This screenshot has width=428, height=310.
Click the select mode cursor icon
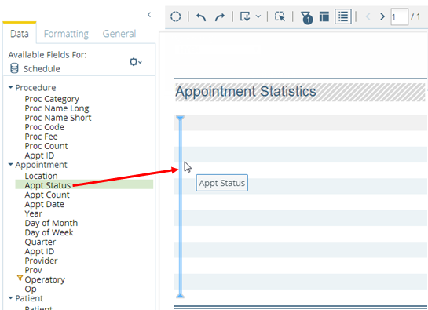click(x=280, y=16)
